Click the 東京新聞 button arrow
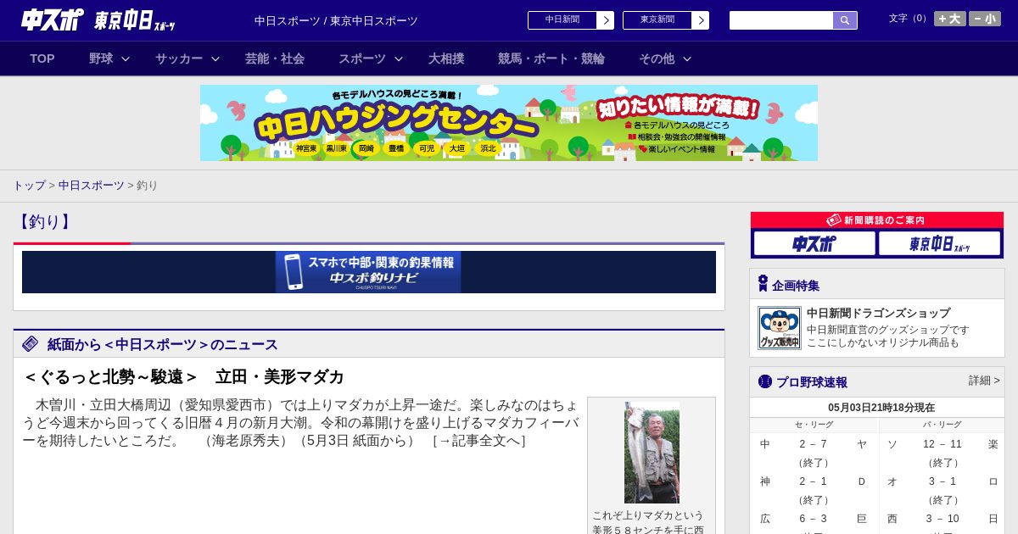 pyautogui.click(x=701, y=20)
